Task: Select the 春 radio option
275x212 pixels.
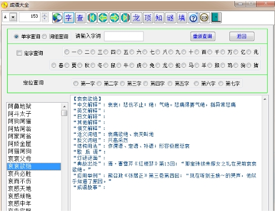Action: click(x=54, y=65)
